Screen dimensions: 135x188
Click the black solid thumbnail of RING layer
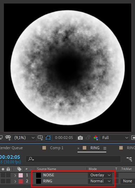(39, 181)
